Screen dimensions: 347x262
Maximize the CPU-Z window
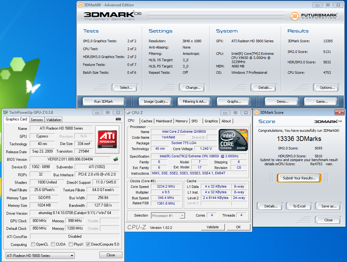(235, 113)
